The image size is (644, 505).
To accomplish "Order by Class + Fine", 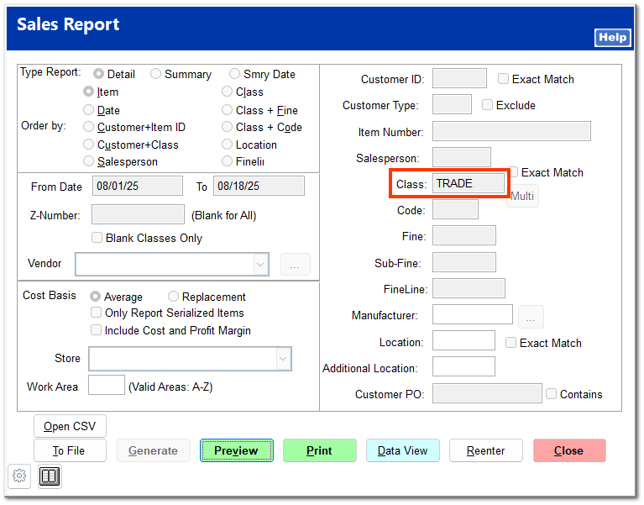I will tap(227, 110).
